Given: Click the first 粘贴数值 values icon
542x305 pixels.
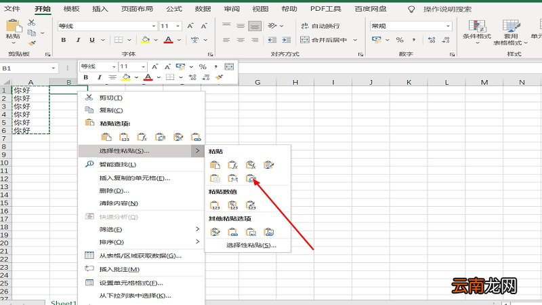Looking at the screenshot, I should (x=215, y=205).
